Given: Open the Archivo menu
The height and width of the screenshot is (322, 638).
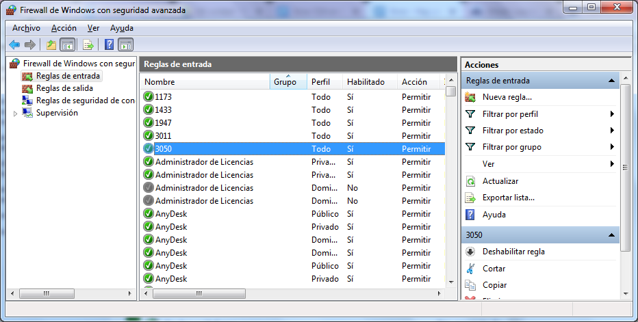Looking at the screenshot, I should (x=27, y=28).
